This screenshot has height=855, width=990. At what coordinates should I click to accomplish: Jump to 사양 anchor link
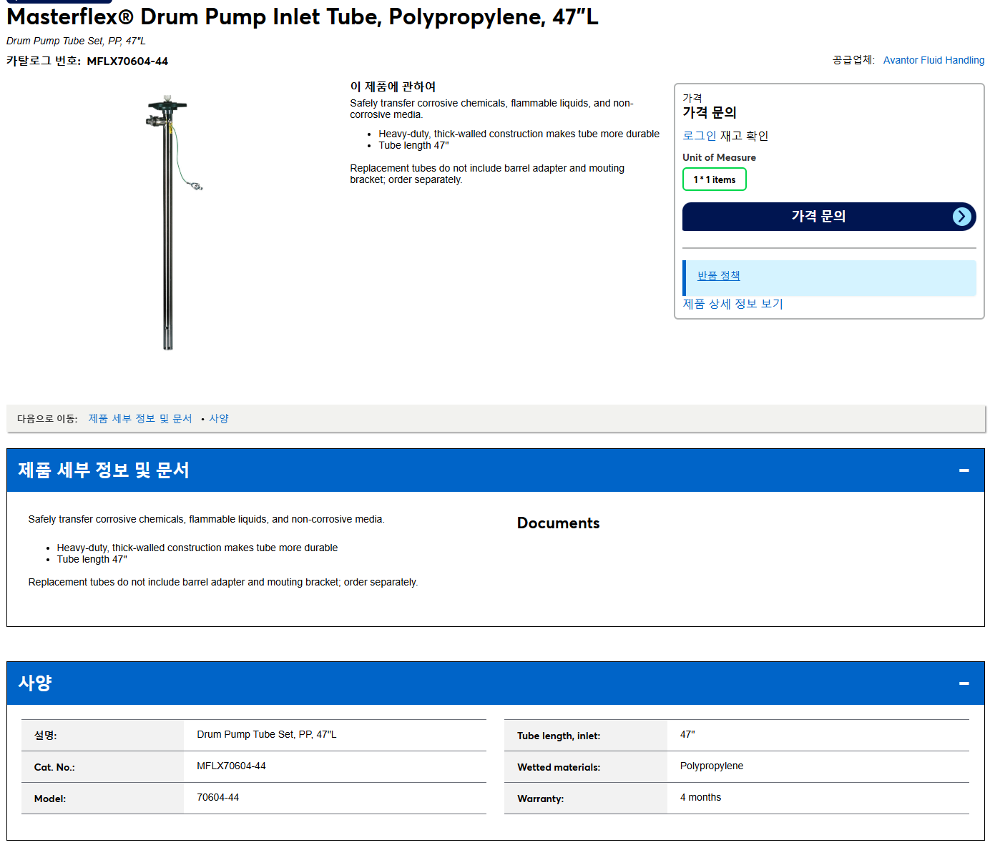click(219, 419)
